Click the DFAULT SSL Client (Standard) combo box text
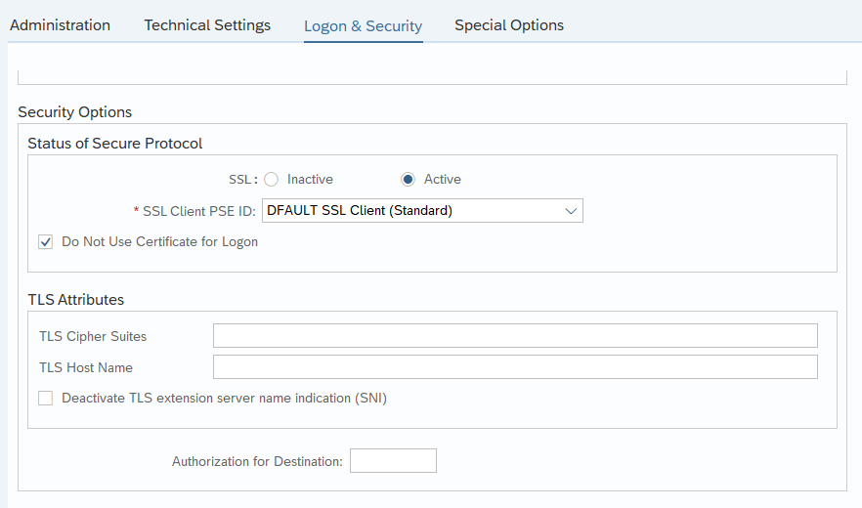Viewport: 862px width, 508px height. coord(360,211)
